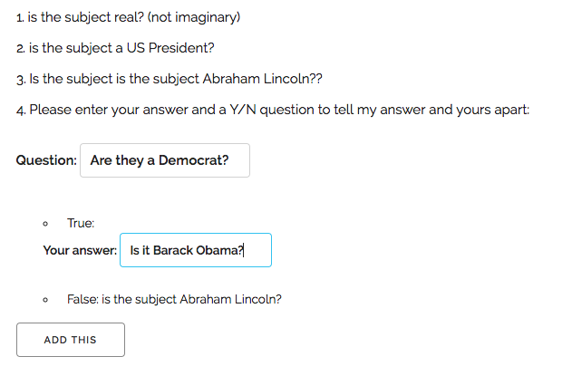572x376 pixels.
Task: Click list number 2 marker
Action: click(21, 49)
